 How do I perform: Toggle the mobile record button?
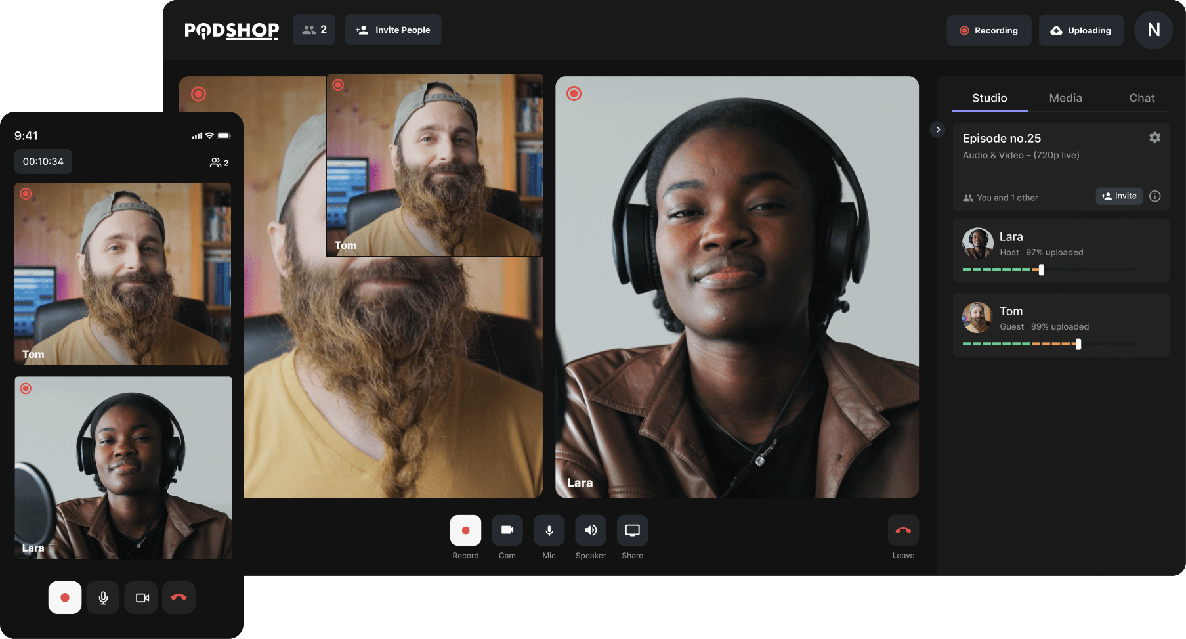[x=65, y=598]
